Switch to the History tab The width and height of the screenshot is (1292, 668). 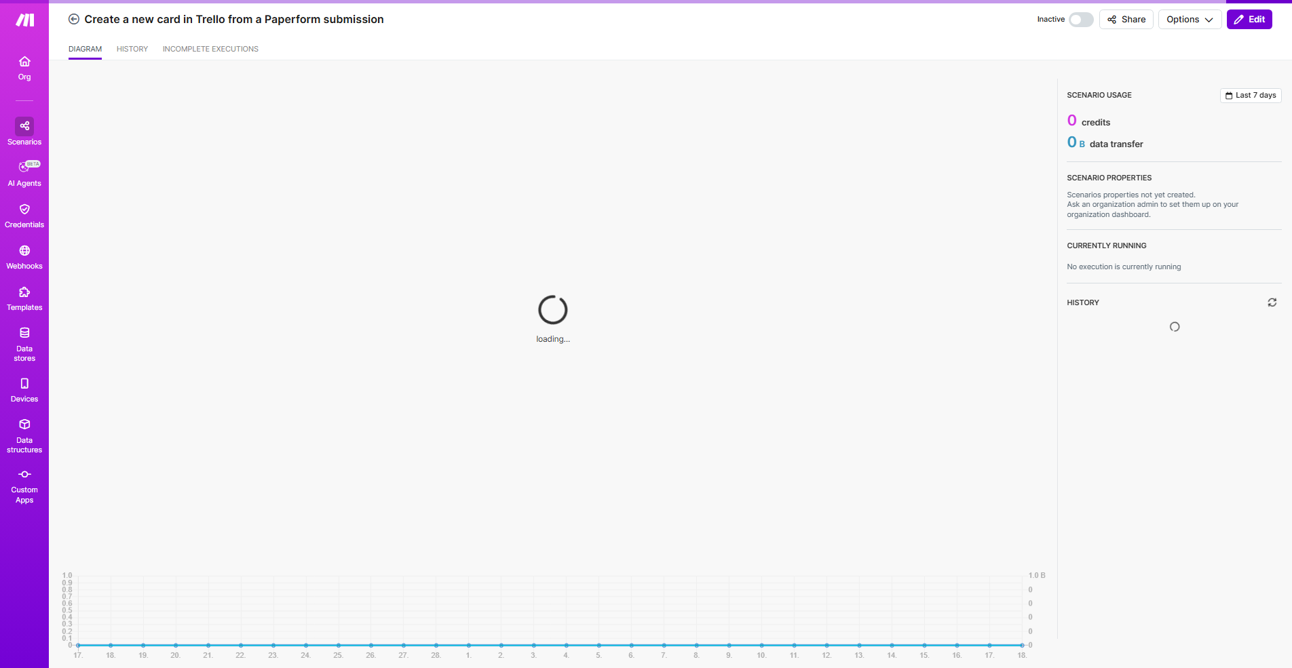pos(132,49)
